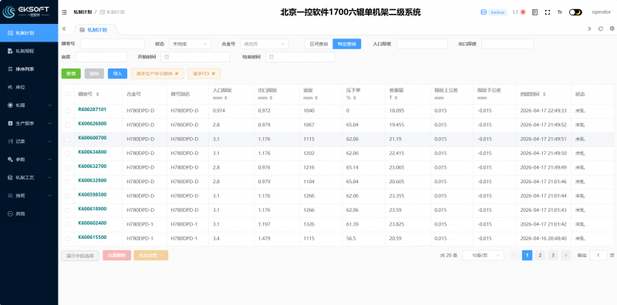617x305 pixels.
Task: Click the 入口厚度 input field
Action: (x=422, y=44)
